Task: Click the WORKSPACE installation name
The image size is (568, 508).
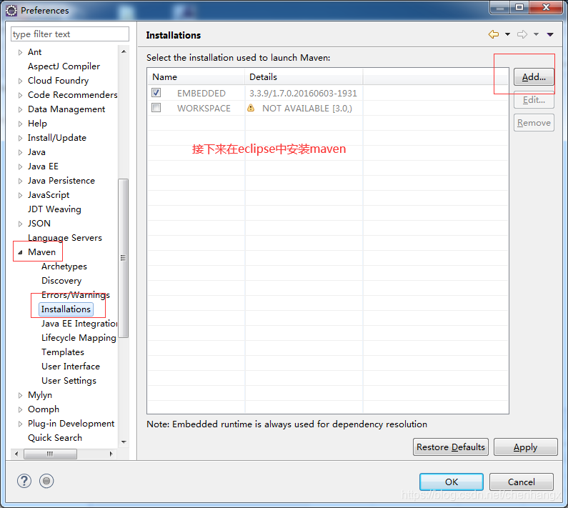Action: click(204, 109)
